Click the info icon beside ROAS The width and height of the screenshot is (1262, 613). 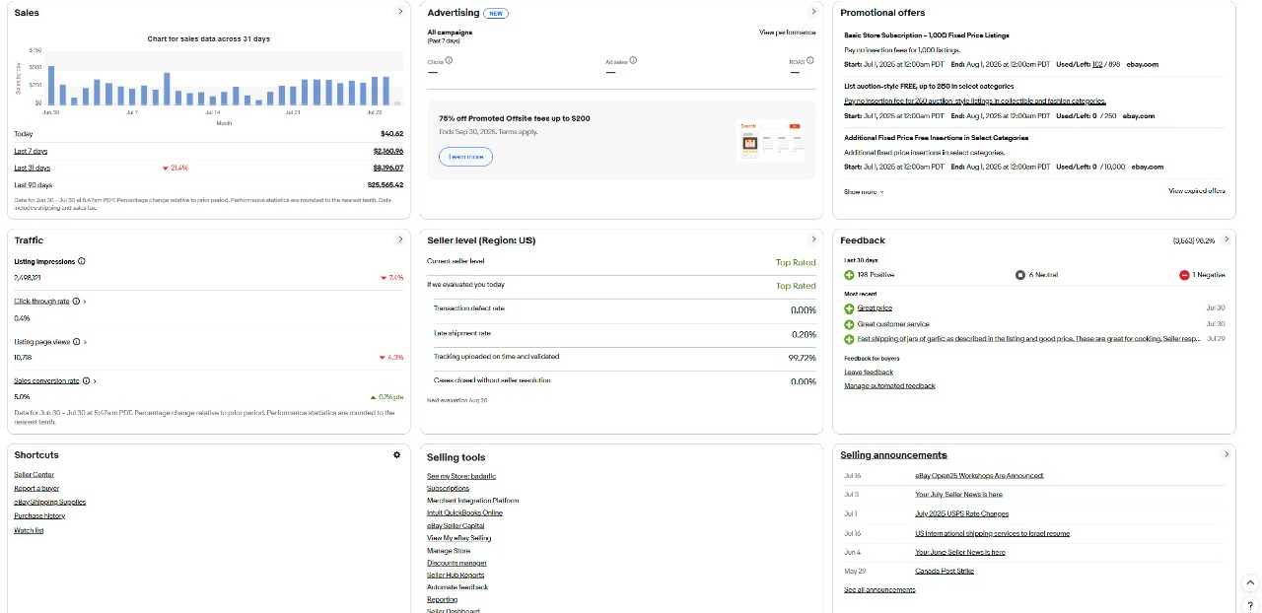pyautogui.click(x=811, y=60)
